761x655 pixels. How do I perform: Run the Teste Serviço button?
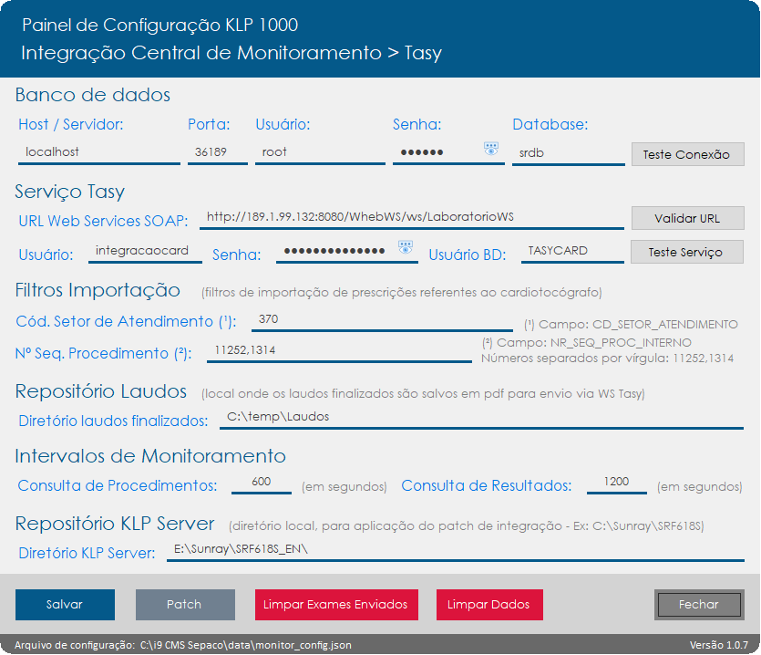(x=687, y=252)
